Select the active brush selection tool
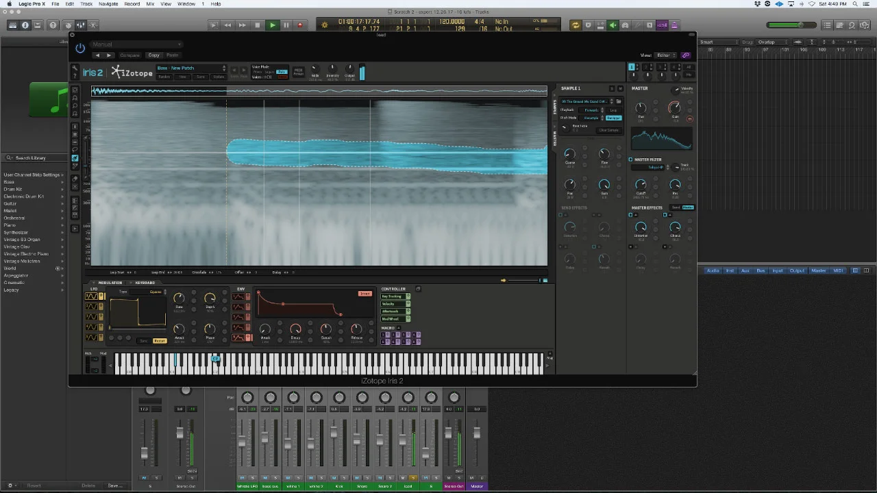The width and height of the screenshot is (877, 493). click(x=75, y=158)
